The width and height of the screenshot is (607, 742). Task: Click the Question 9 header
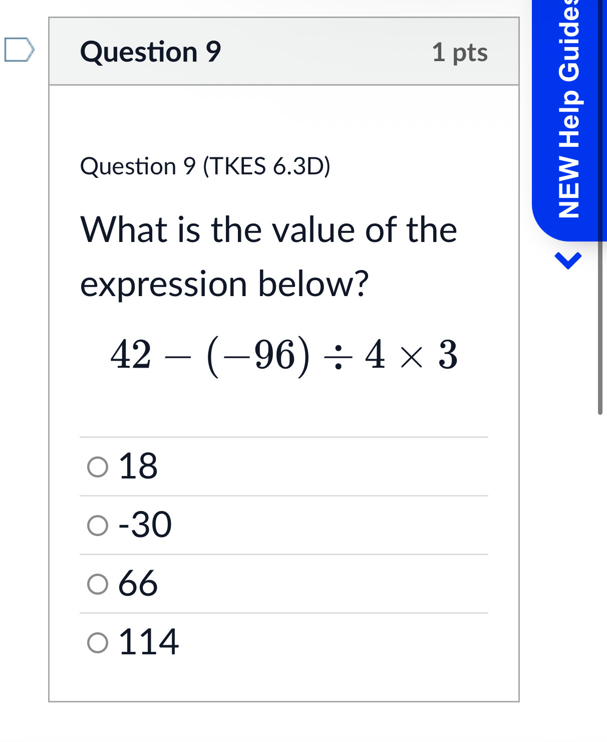coord(150,52)
